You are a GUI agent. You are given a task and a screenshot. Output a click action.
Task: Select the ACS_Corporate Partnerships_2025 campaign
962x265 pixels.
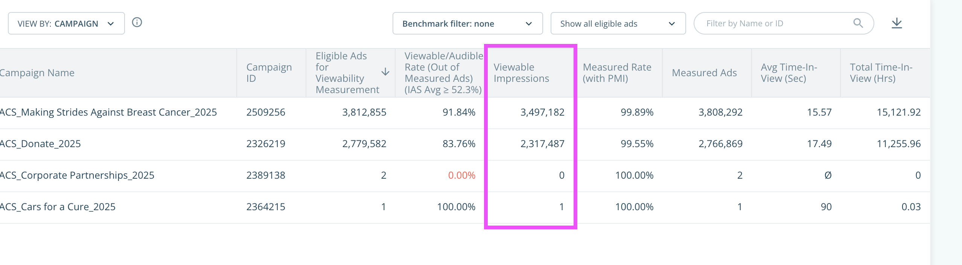click(77, 175)
